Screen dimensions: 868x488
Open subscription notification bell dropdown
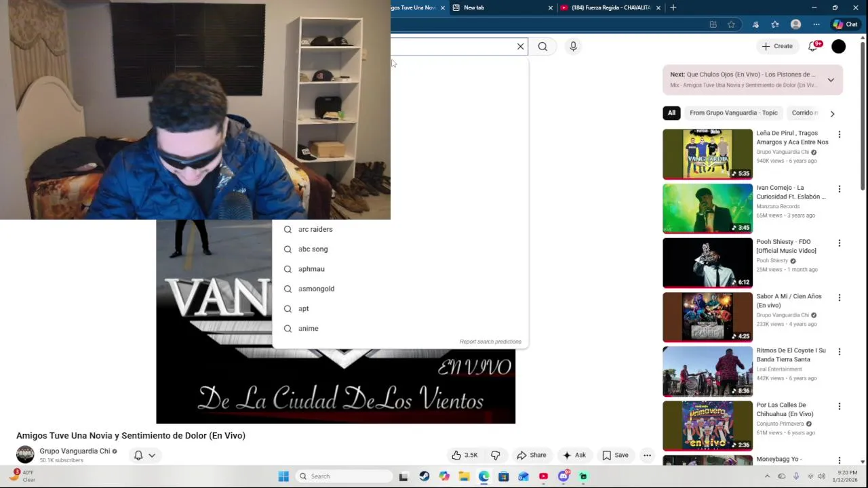coord(144,455)
